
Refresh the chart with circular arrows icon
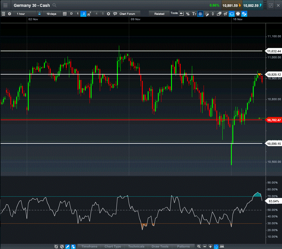click(56, 247)
